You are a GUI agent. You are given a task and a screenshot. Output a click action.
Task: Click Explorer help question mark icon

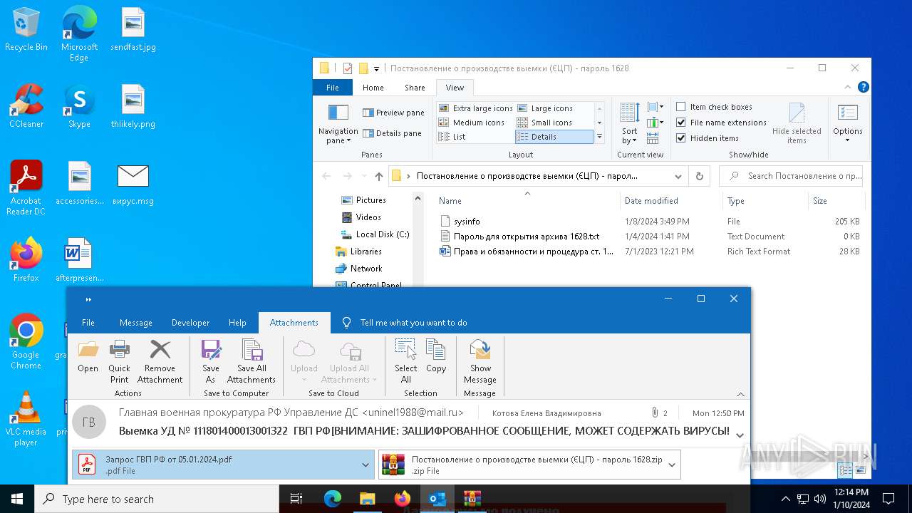[863, 88]
